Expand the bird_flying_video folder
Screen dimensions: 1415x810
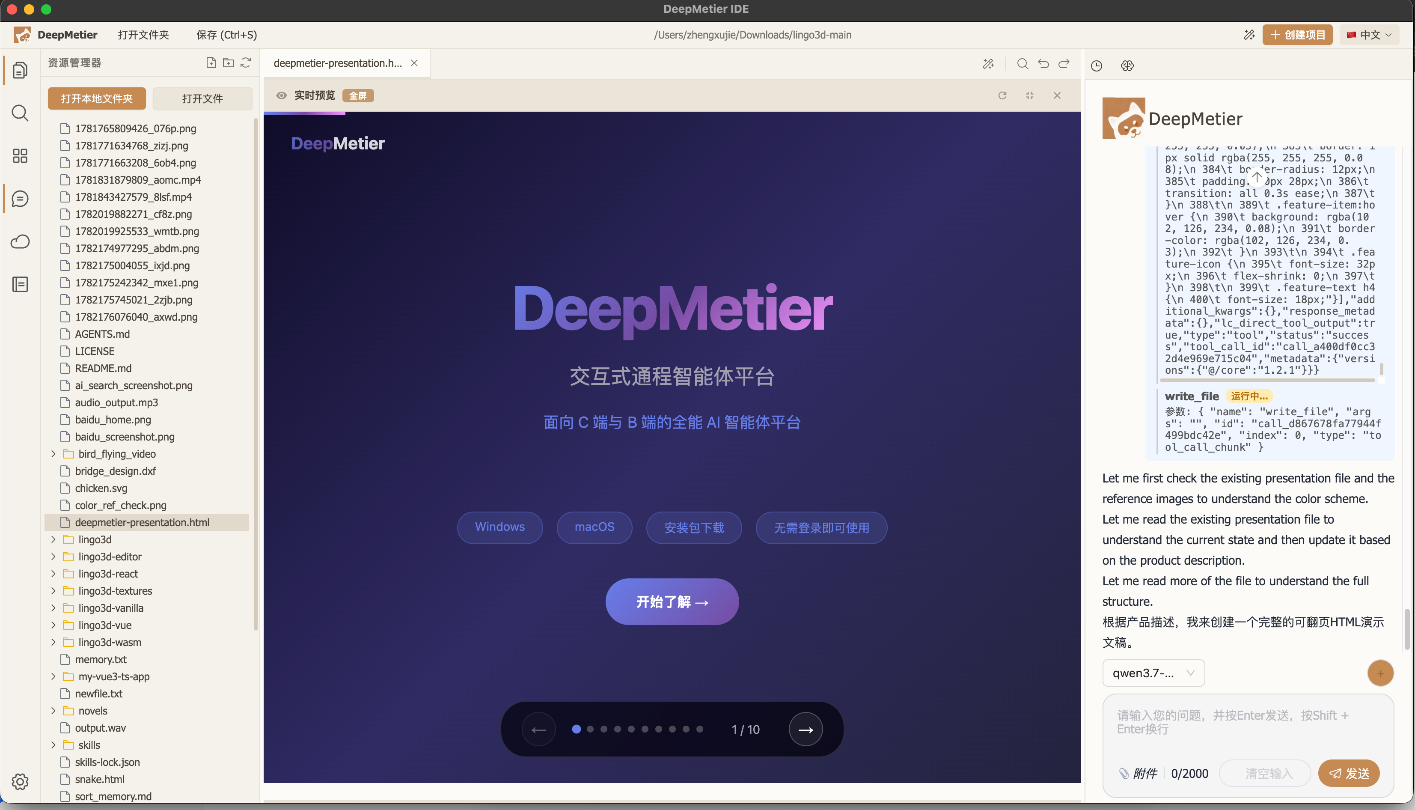point(54,454)
